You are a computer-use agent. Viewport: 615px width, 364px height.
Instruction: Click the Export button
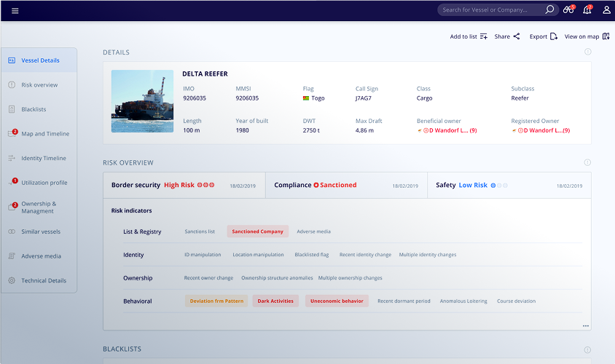543,36
